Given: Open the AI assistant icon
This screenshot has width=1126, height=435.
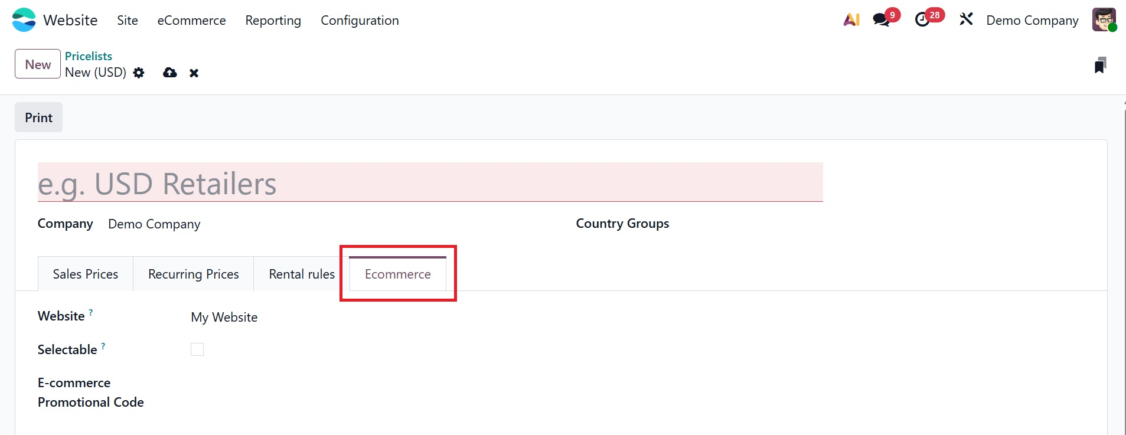Looking at the screenshot, I should pos(851,20).
